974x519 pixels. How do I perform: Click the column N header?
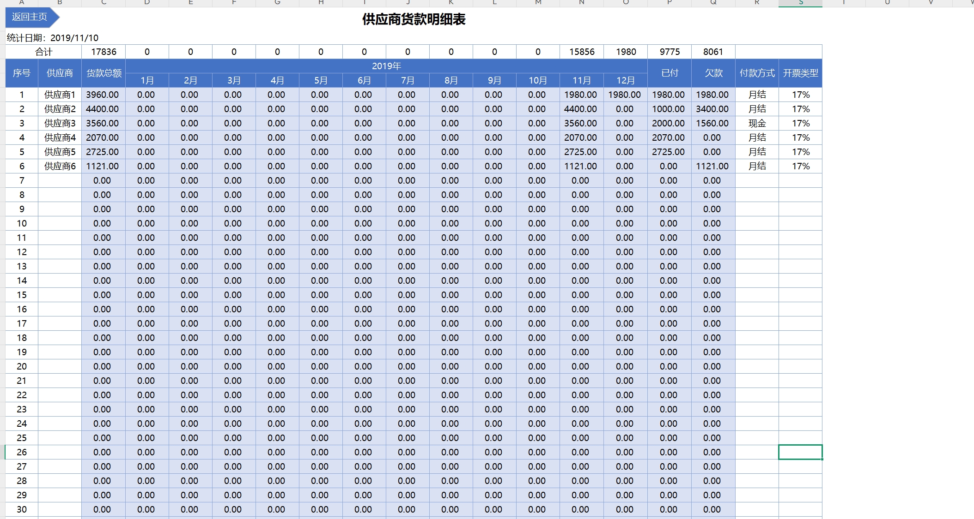(582, 3)
